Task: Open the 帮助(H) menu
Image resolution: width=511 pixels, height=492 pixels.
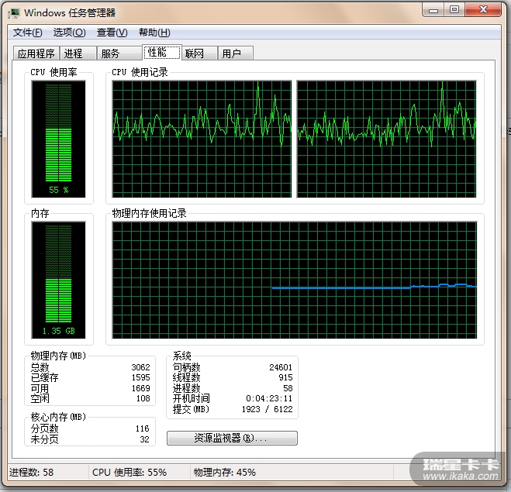Action: point(154,33)
